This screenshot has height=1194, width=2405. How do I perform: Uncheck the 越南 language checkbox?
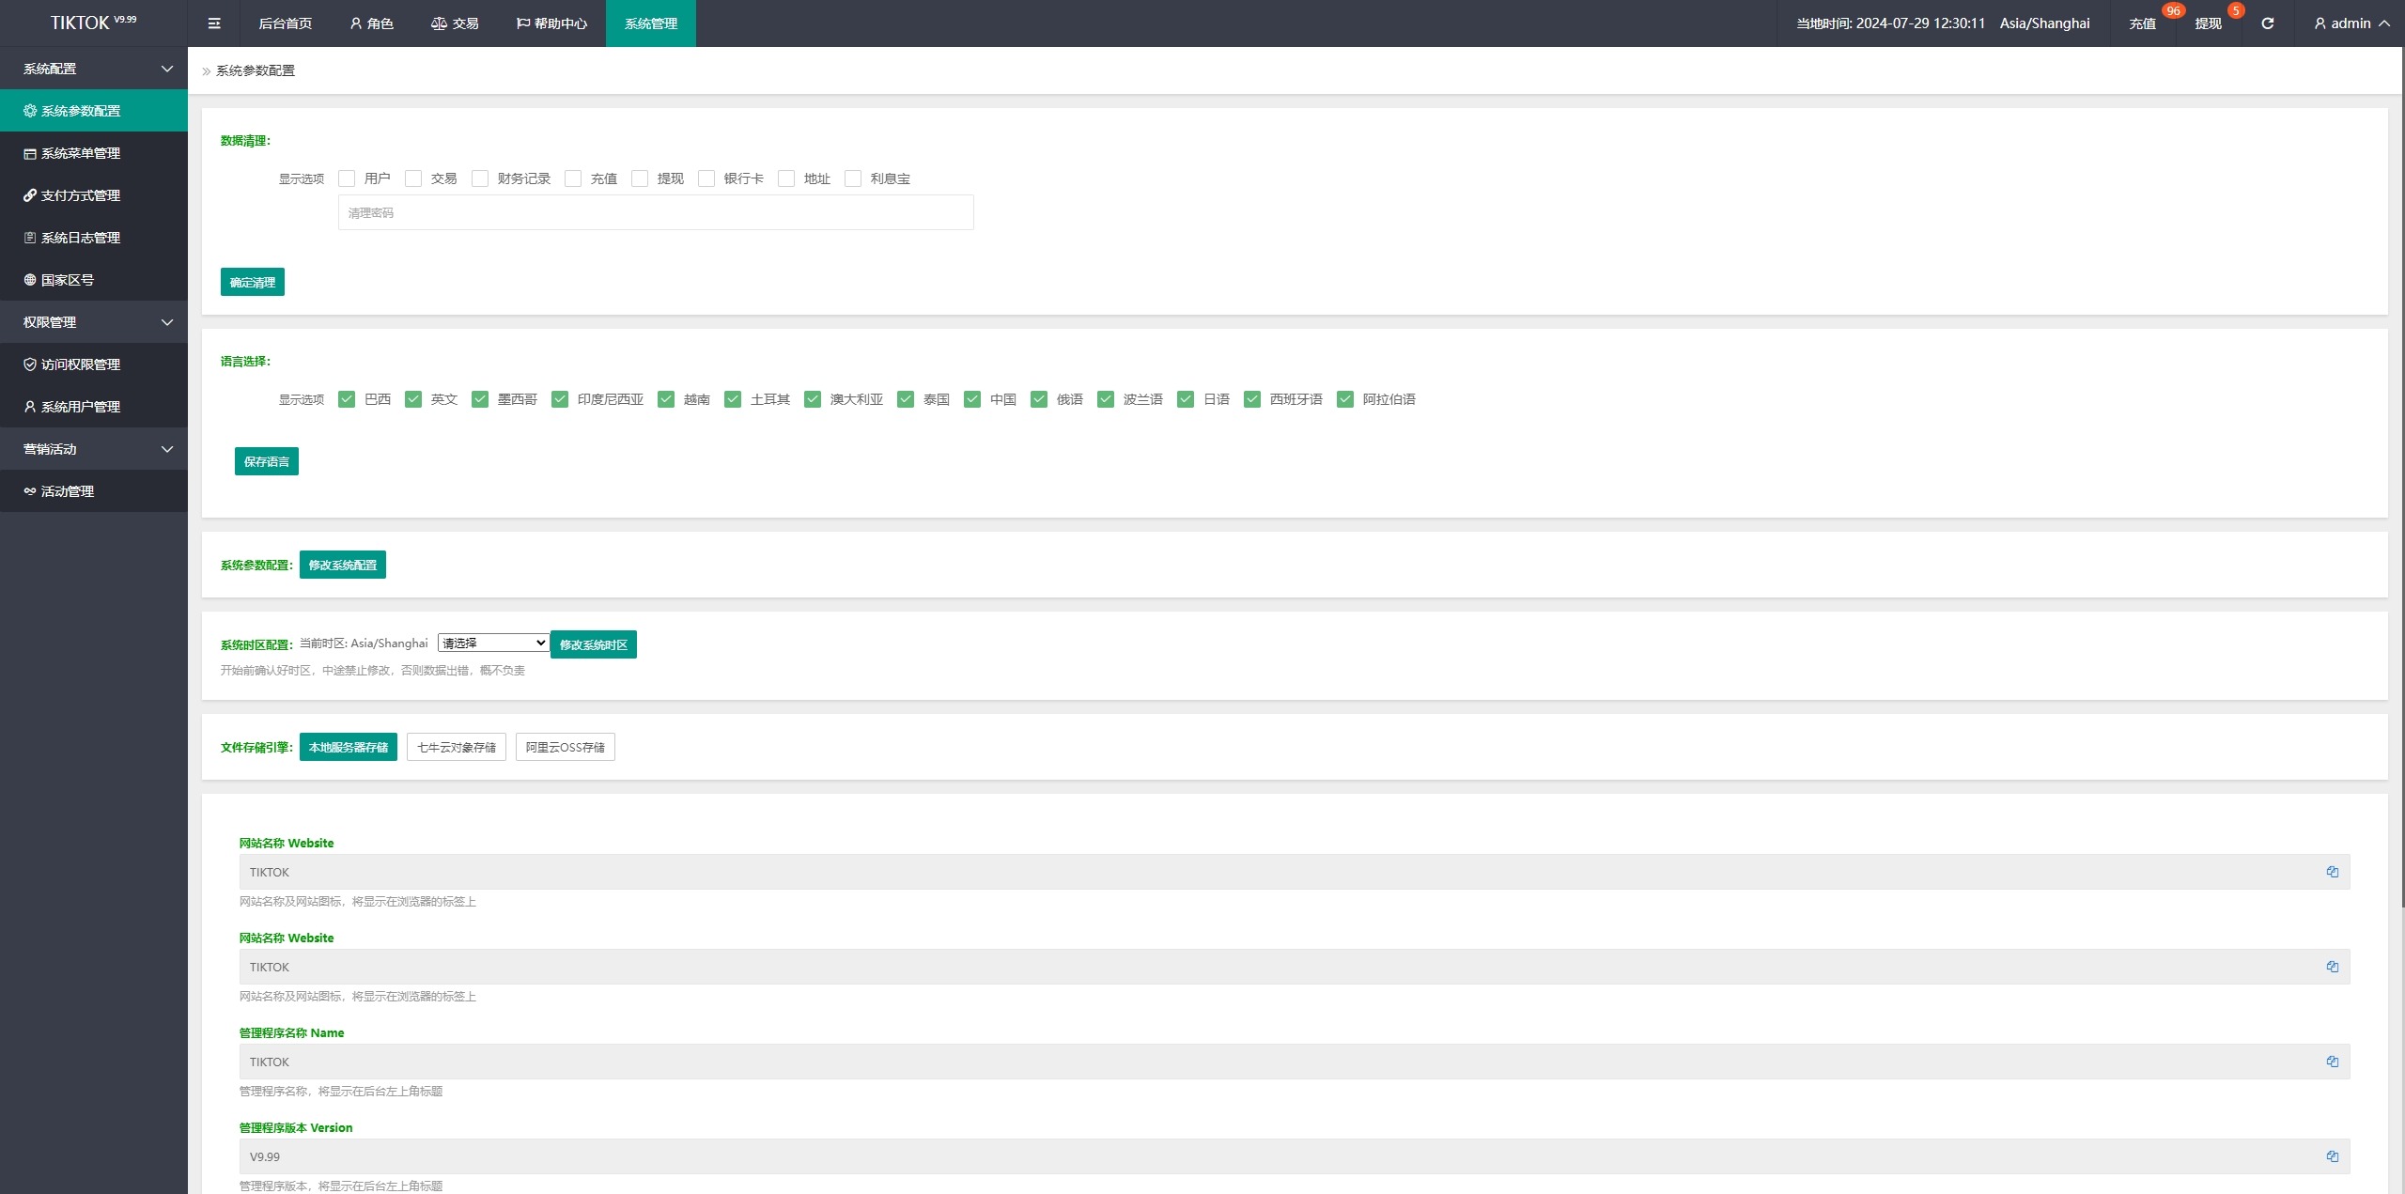tap(666, 399)
